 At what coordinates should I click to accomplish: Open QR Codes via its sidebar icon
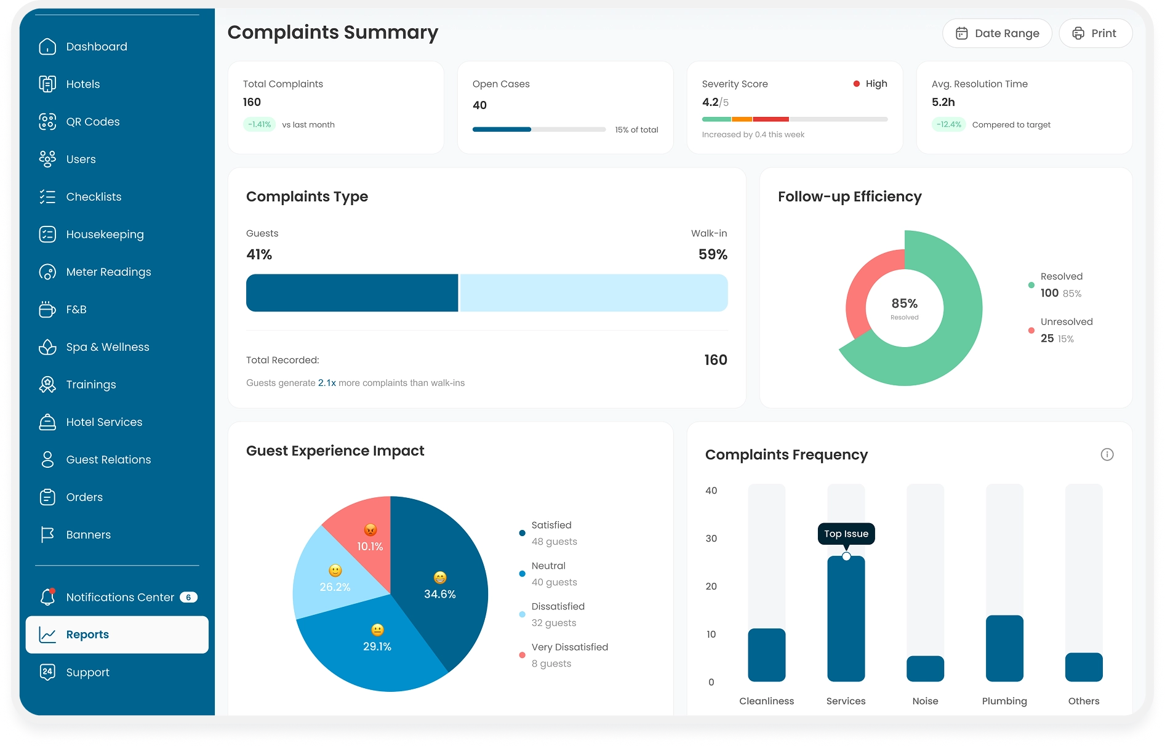[x=47, y=122]
